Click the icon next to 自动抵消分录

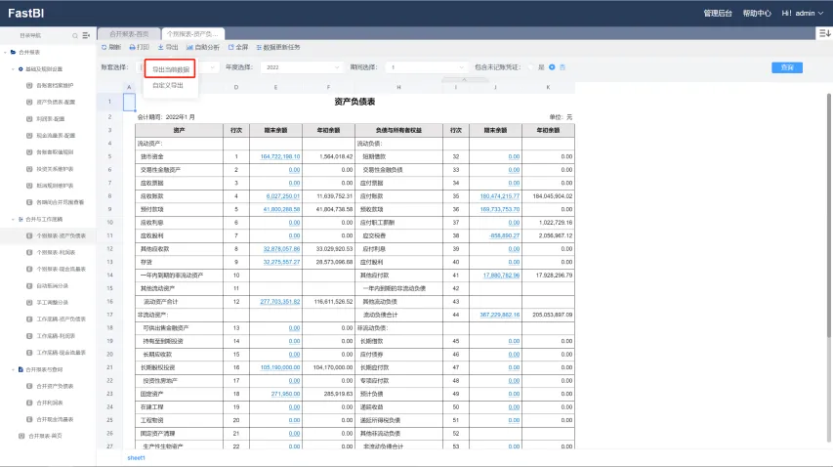[x=29, y=286]
